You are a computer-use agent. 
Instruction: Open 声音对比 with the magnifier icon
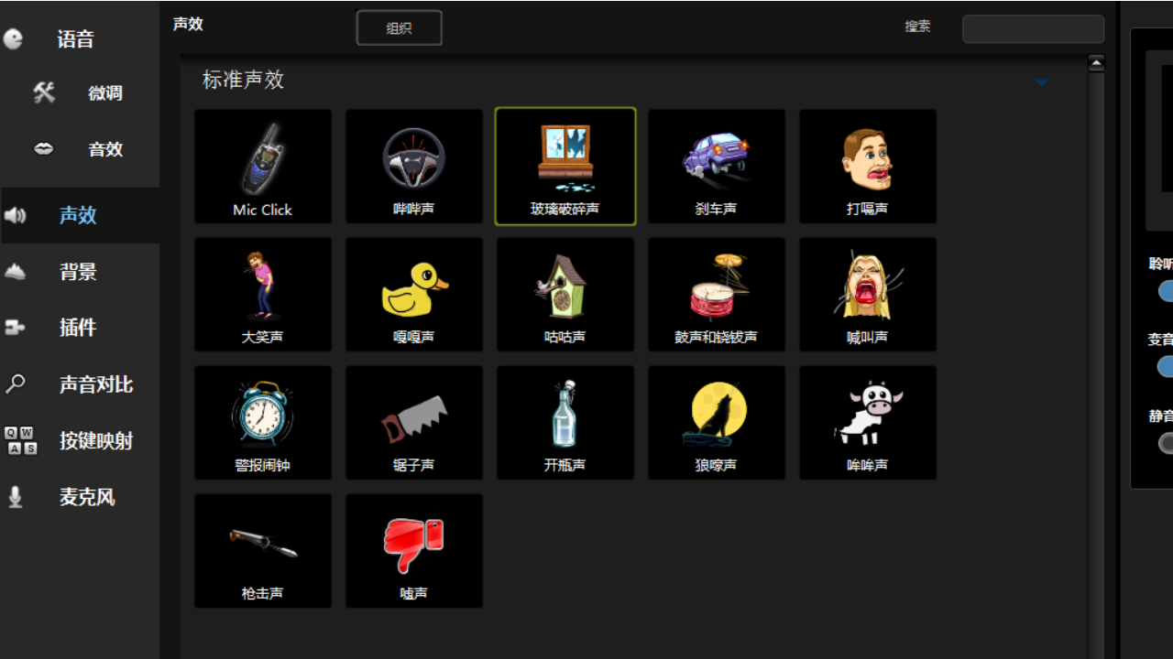tap(16, 384)
